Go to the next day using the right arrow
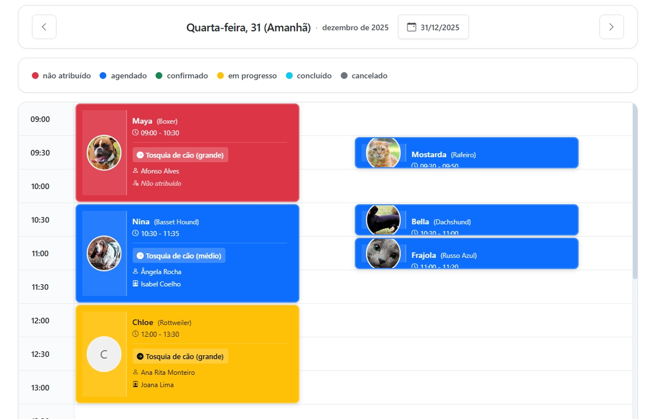The image size is (657, 419). [611, 26]
